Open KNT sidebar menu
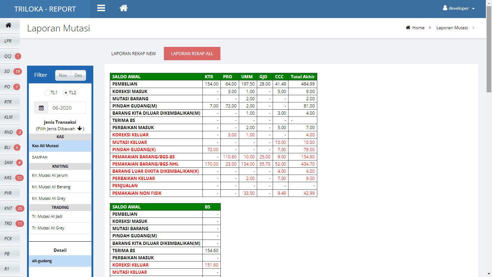The image size is (492, 277). coord(10,208)
